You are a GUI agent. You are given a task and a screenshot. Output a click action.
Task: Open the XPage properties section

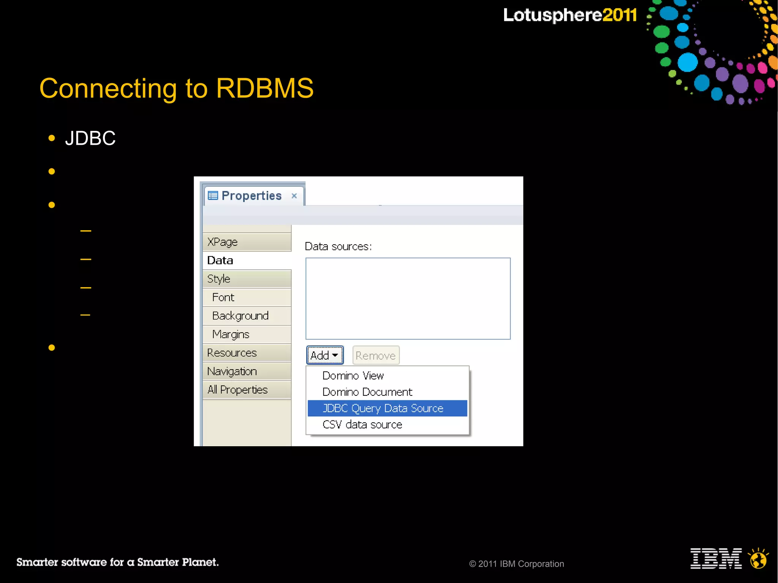(247, 242)
